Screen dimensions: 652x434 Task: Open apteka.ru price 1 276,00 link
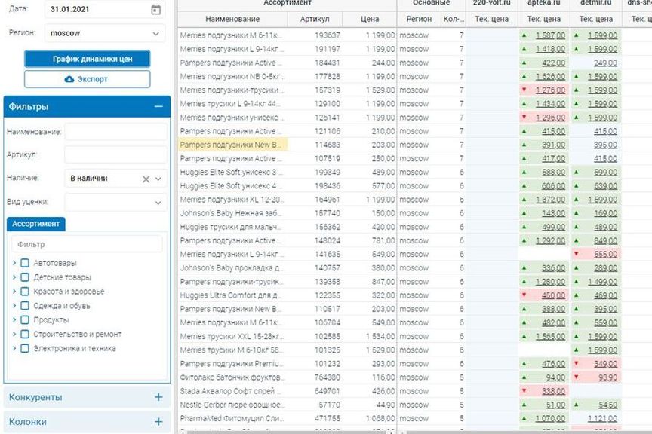click(x=551, y=90)
